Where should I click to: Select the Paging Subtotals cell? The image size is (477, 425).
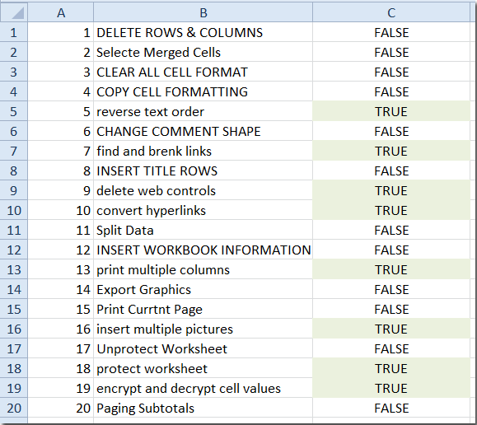(203, 408)
